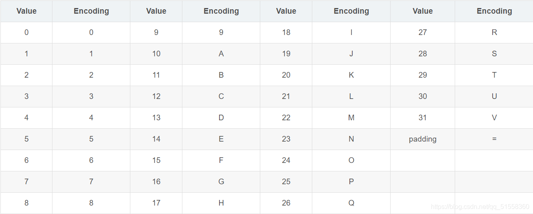Viewport: 533px width, 214px height.
Task: Click the cell showing value 24
Action: 286,160
